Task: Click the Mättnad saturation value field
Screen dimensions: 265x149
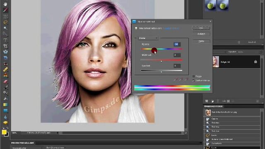Action: point(177,55)
